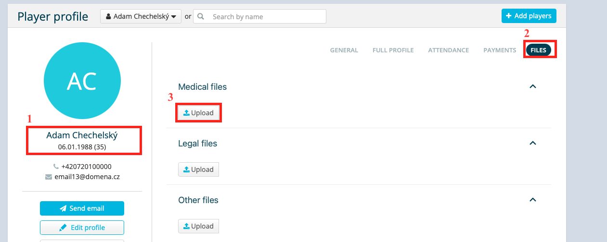Collapse the Legal files section
Image resolution: width=607 pixels, height=242 pixels.
click(x=532, y=143)
